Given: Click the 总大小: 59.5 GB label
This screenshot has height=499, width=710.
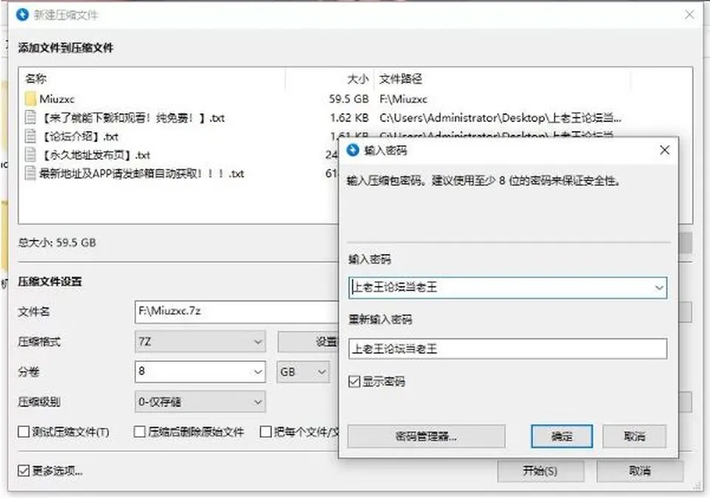Looking at the screenshot, I should pos(57,243).
